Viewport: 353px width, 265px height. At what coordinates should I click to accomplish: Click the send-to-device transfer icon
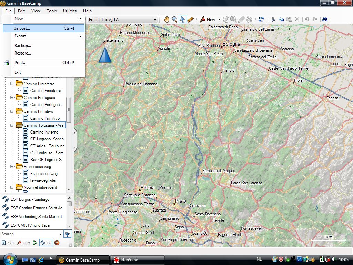[261, 19]
